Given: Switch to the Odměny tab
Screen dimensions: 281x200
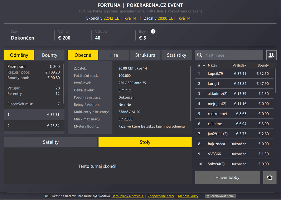Looking at the screenshot, I should click(x=19, y=55).
